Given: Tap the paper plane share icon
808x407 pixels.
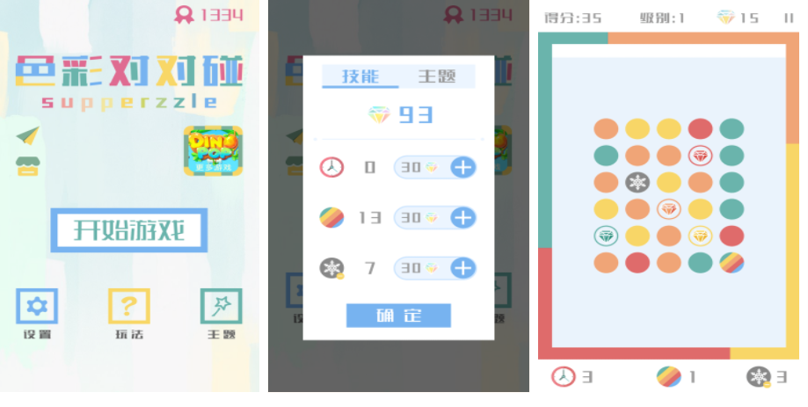Looking at the screenshot, I should click(x=28, y=135).
